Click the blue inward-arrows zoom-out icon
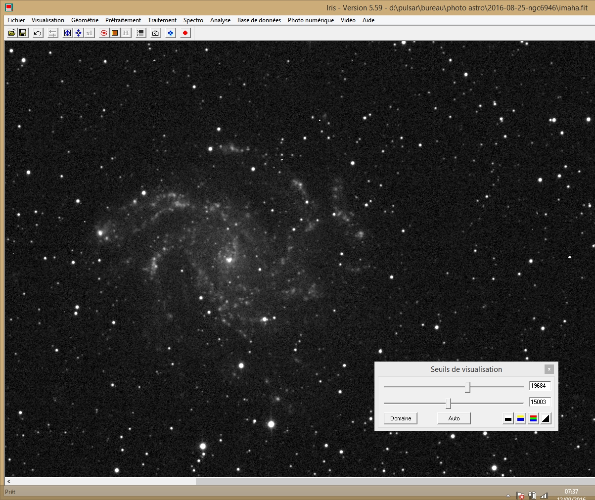 (78, 33)
